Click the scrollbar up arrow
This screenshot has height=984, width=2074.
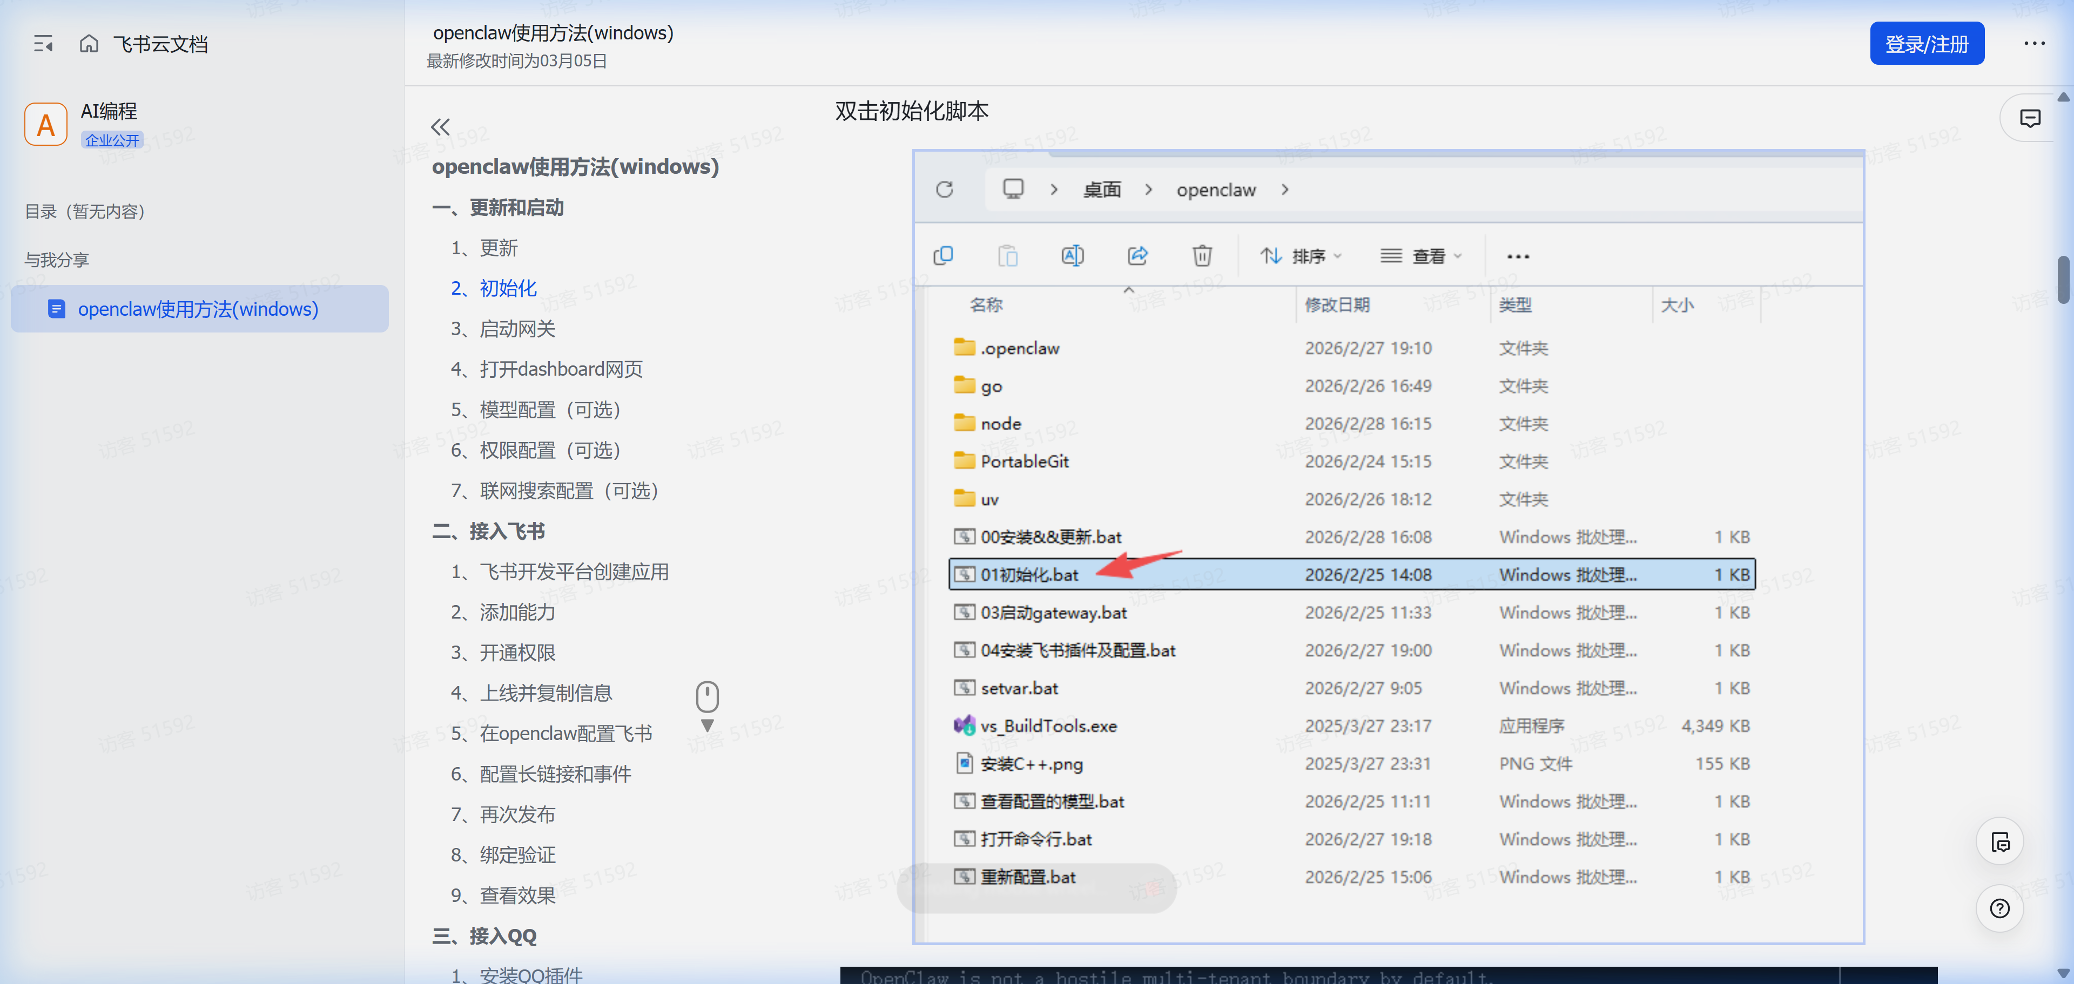(2064, 97)
